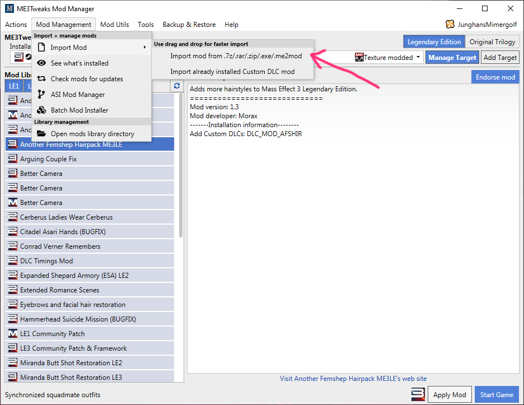Switch to Original Trilogy games
524x405 pixels.
tap(492, 42)
